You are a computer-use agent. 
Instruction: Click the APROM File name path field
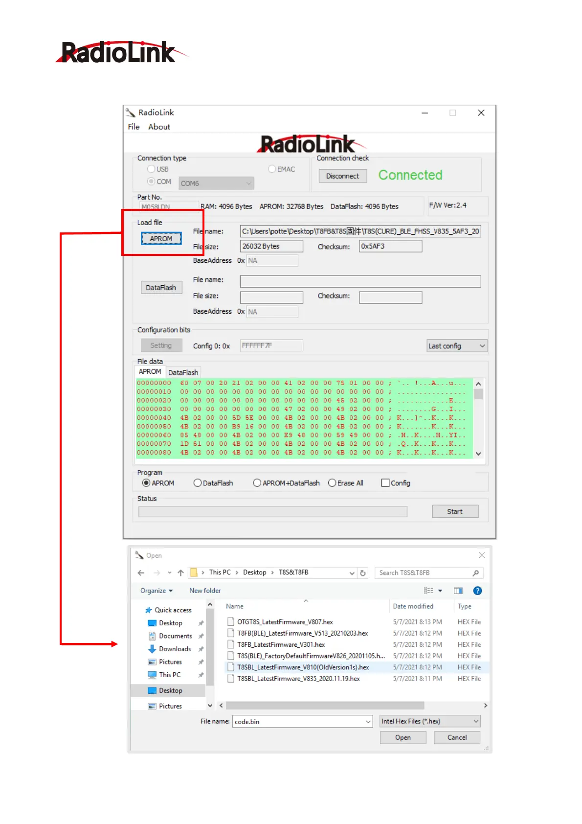click(x=360, y=231)
